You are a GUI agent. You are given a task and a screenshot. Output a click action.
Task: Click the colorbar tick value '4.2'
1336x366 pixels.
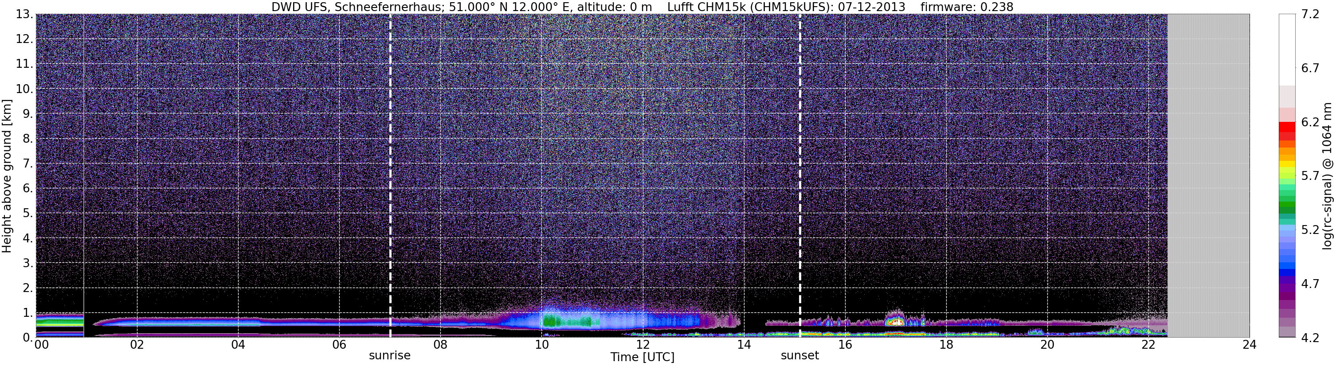click(x=1310, y=338)
